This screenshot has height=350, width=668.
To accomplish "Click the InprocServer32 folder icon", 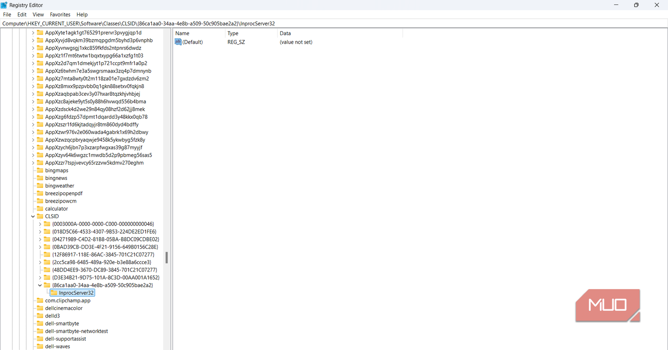I will point(54,293).
